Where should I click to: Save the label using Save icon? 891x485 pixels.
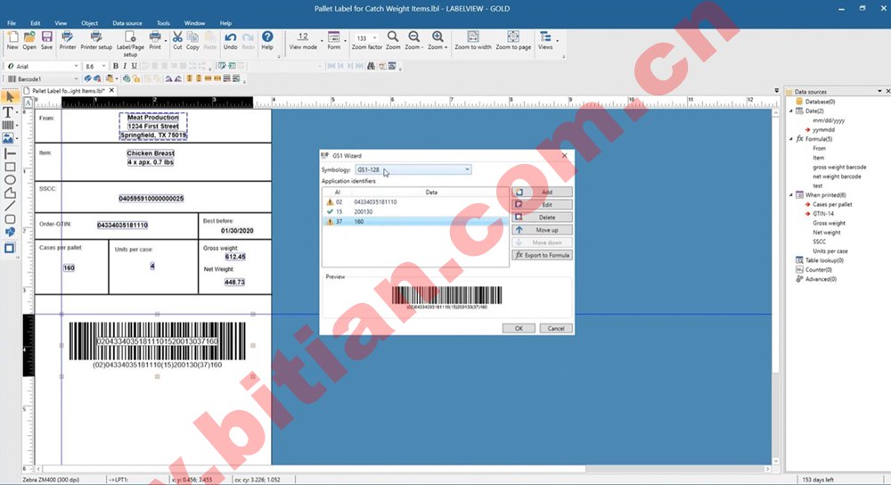tap(46, 41)
